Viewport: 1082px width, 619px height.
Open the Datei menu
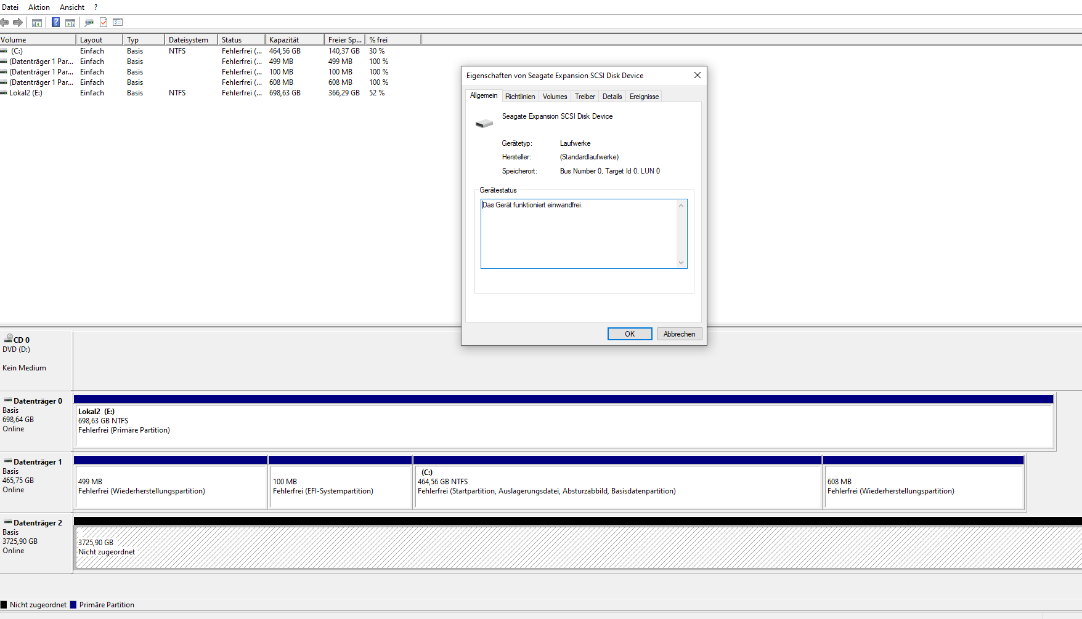(x=10, y=7)
